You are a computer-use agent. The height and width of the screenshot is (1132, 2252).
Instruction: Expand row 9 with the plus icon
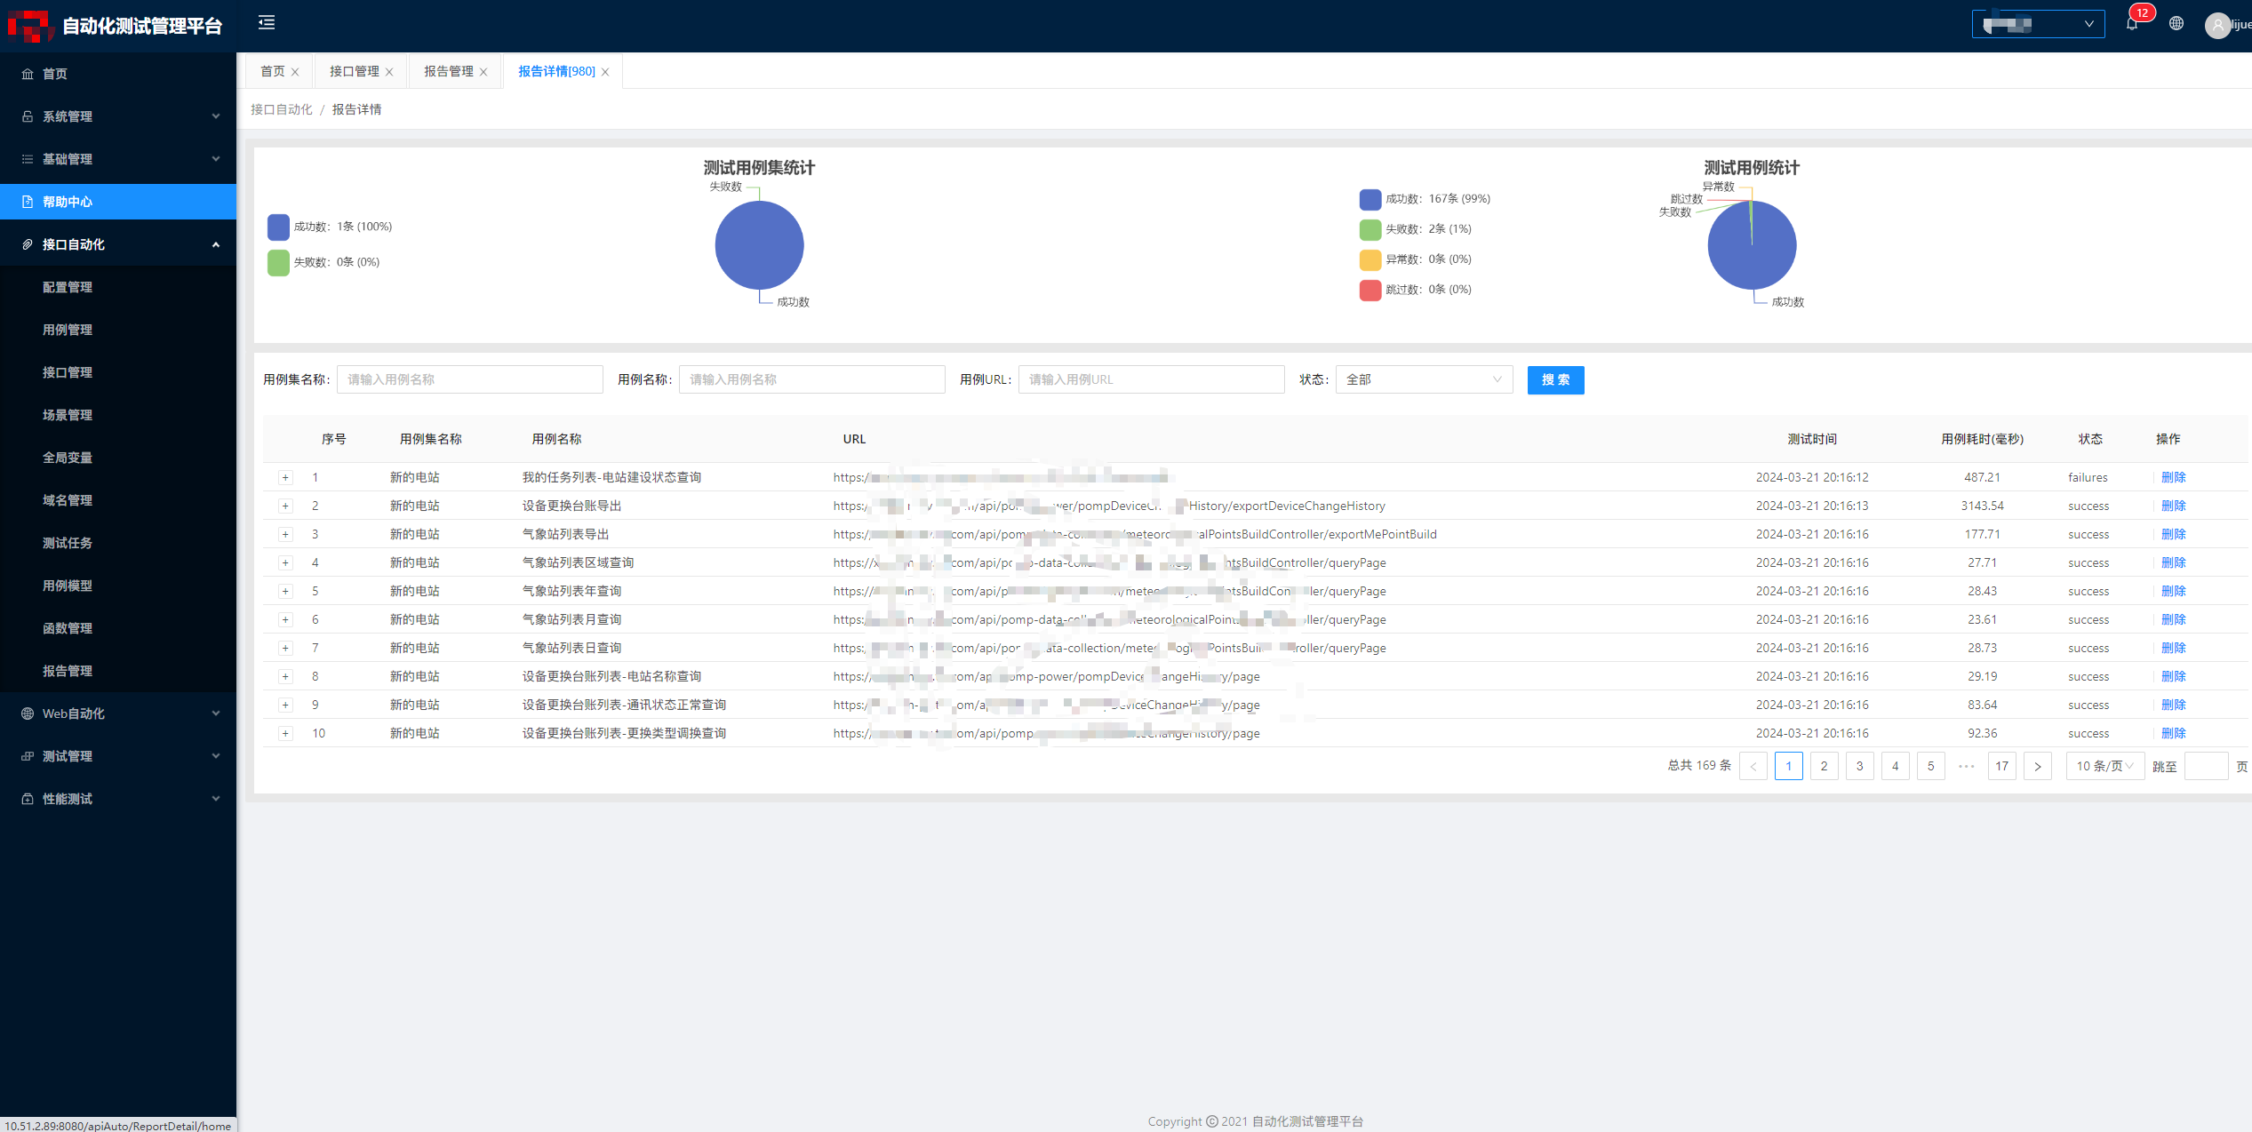(285, 706)
